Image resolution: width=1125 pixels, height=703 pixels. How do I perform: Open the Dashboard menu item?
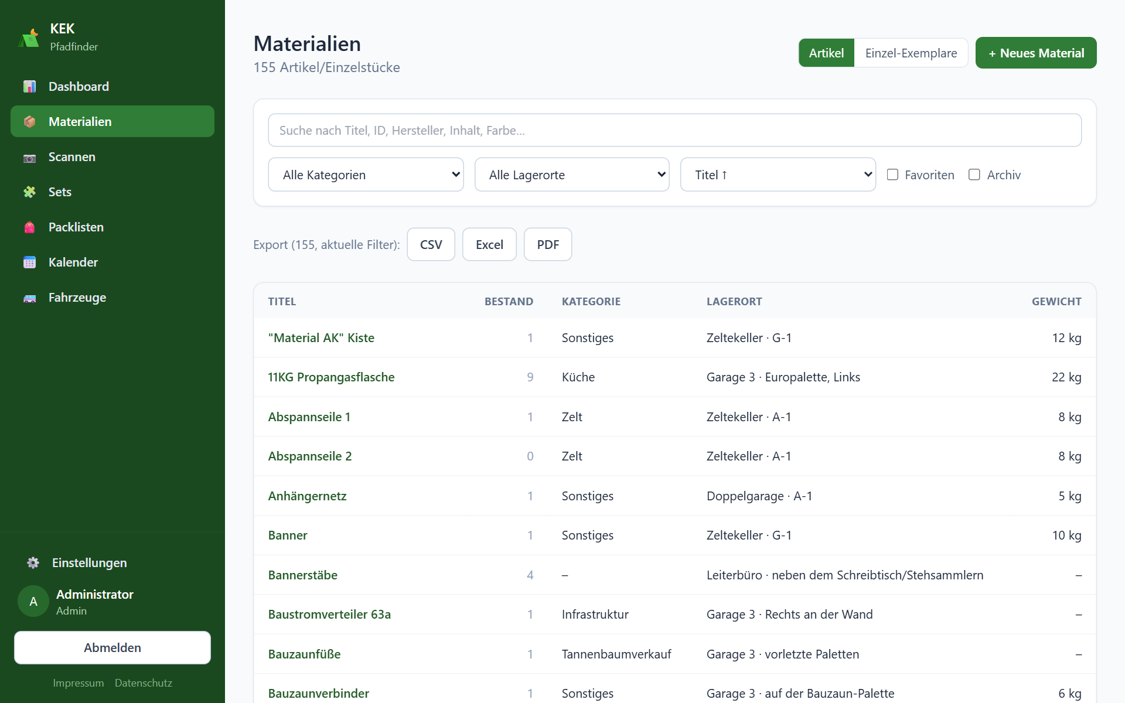point(112,87)
